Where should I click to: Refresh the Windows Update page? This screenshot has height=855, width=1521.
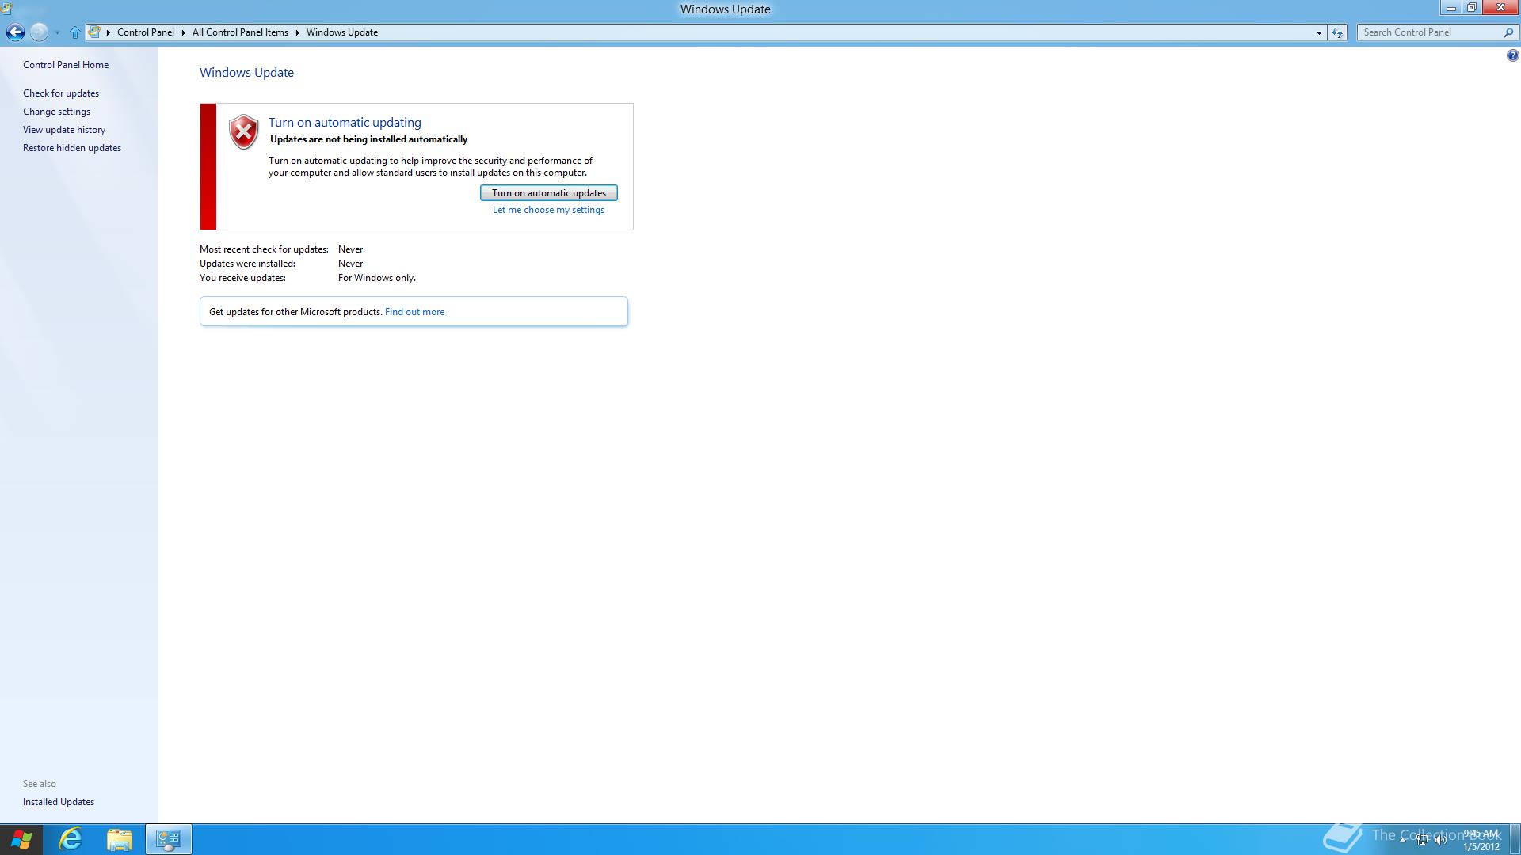(1337, 32)
